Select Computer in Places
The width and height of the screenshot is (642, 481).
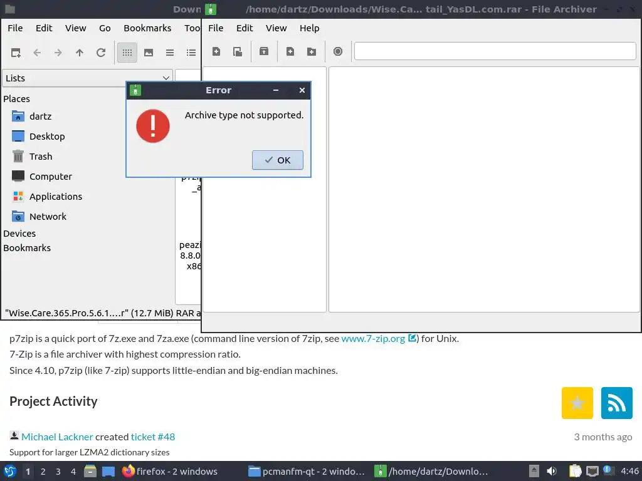click(x=42, y=176)
